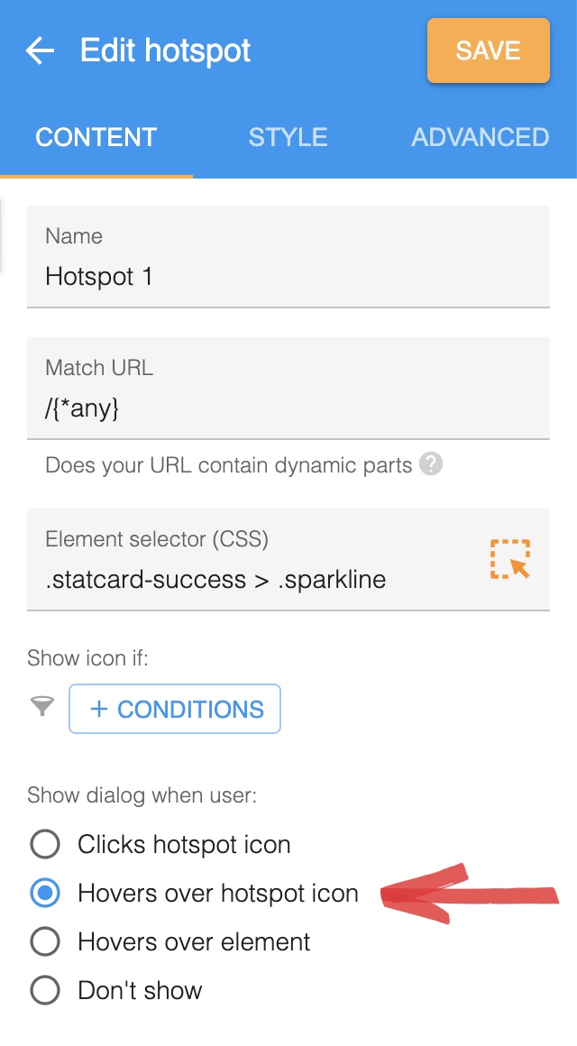Select Hovers over hotspot icon option
The height and width of the screenshot is (1046, 577).
pos(45,894)
